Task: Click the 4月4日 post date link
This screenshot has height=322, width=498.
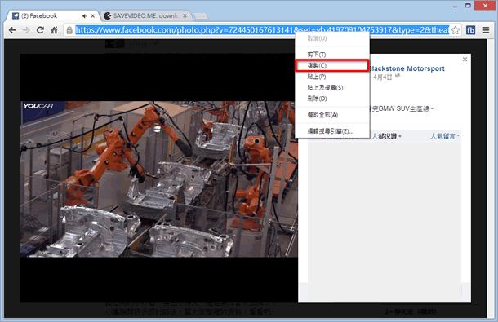Action: (383, 77)
